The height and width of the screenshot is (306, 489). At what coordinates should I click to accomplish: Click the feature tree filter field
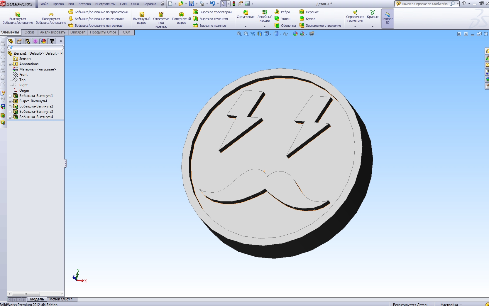(35, 48)
